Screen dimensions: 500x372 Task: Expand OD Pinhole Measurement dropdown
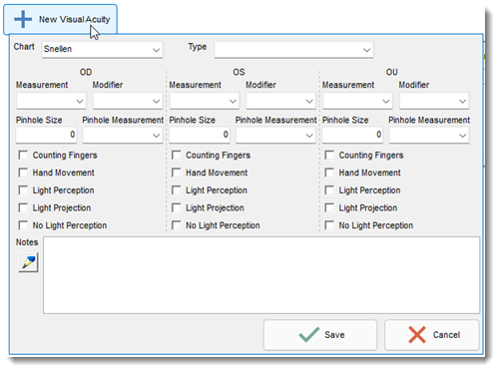(123, 135)
